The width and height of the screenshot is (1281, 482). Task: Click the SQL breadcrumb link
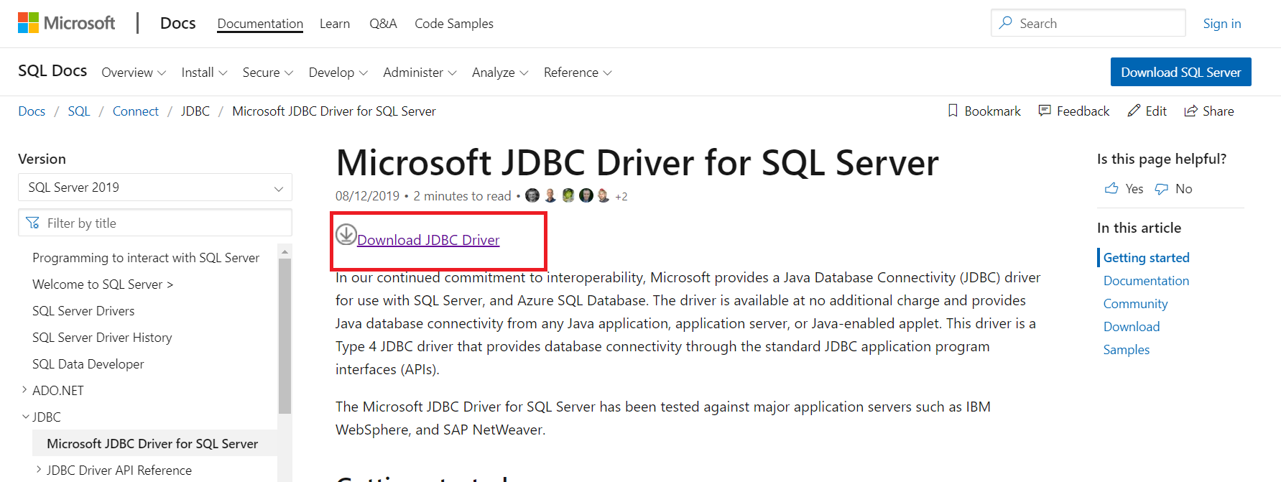[x=79, y=111]
